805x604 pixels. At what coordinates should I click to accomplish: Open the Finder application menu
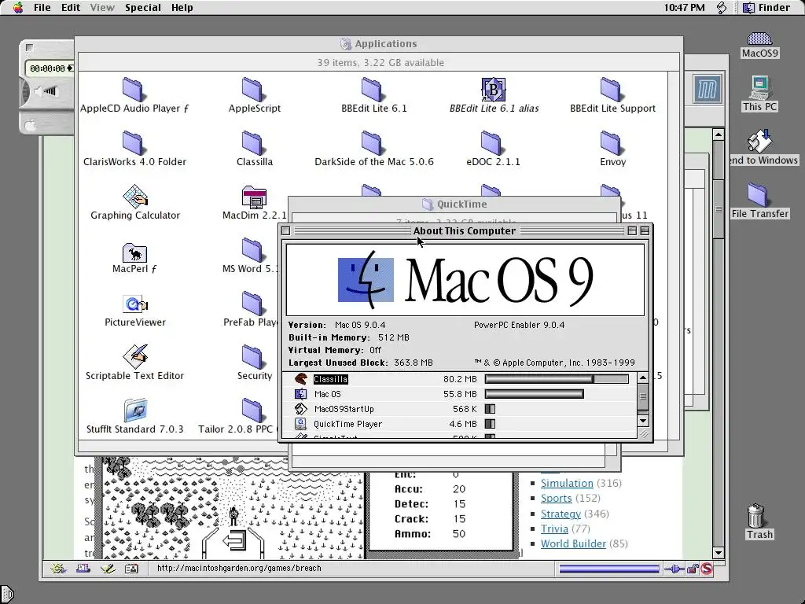point(767,7)
